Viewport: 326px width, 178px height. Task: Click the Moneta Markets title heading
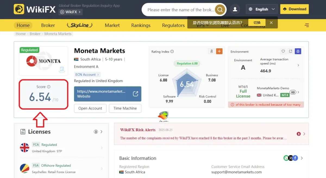pos(99,51)
